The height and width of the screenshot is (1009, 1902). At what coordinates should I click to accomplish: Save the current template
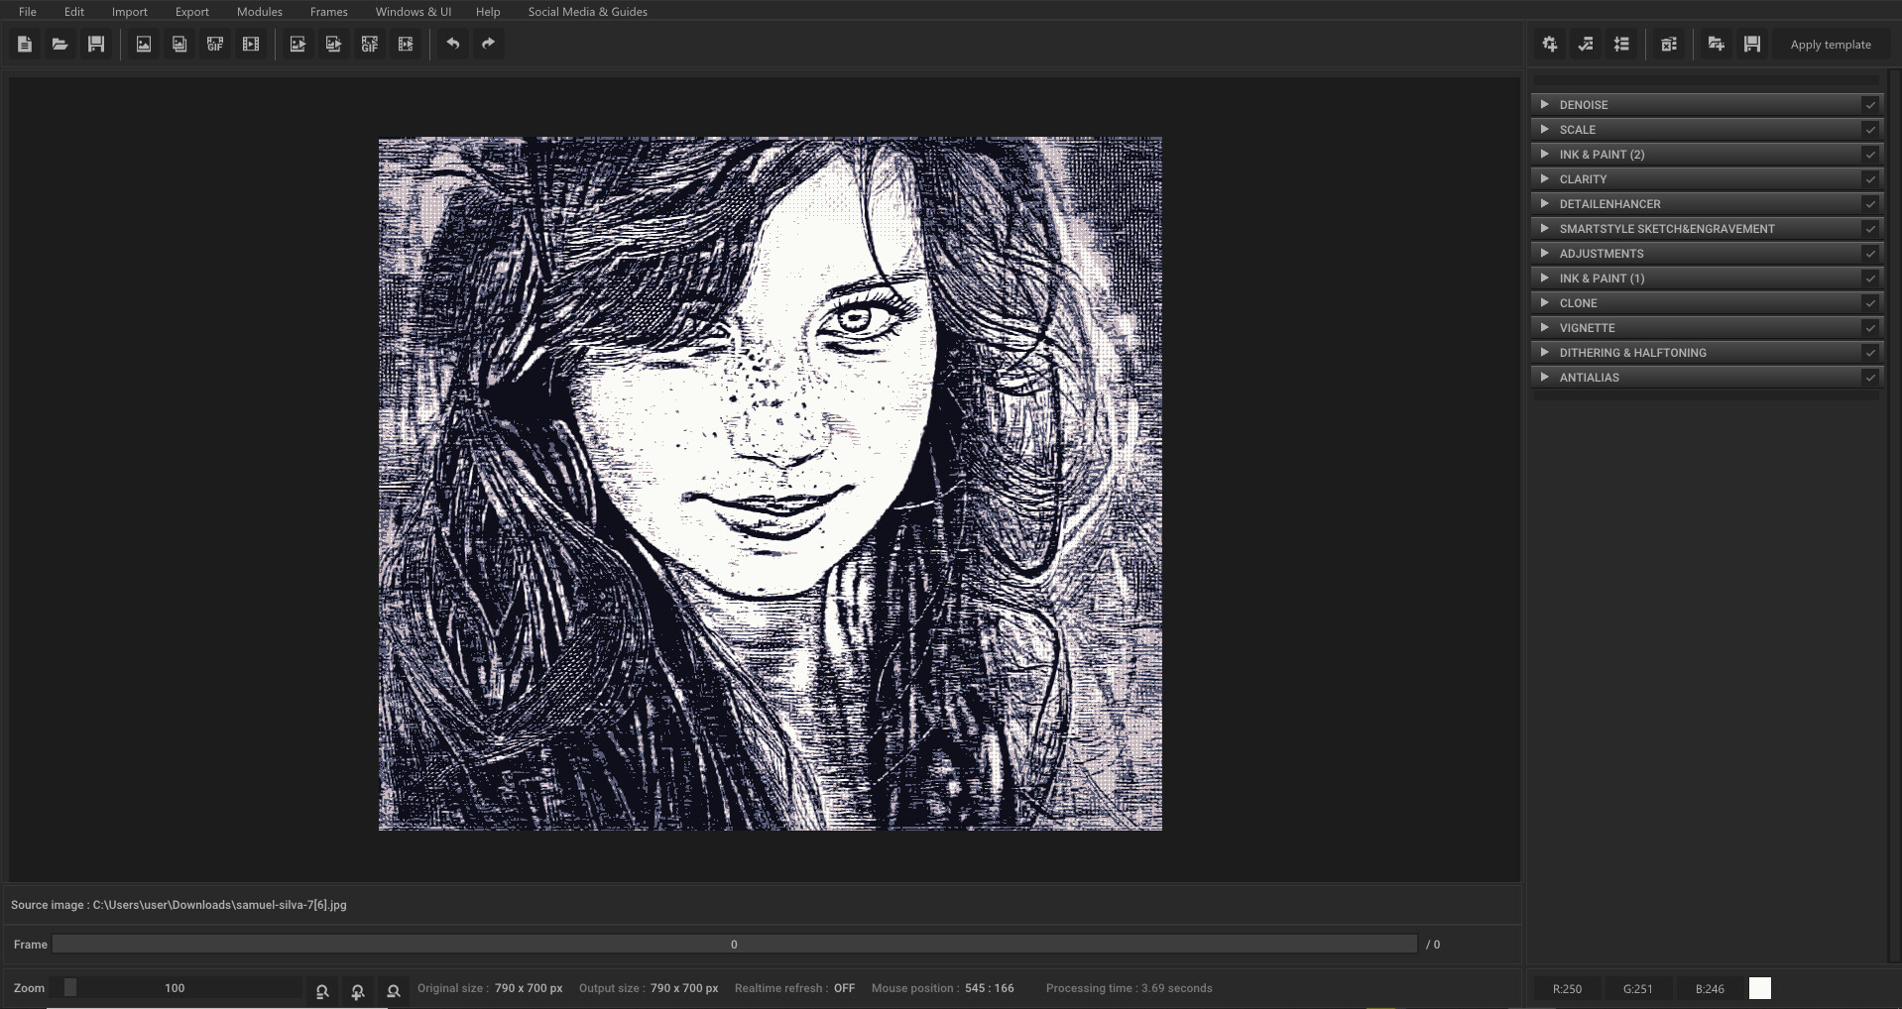pyautogui.click(x=1751, y=44)
